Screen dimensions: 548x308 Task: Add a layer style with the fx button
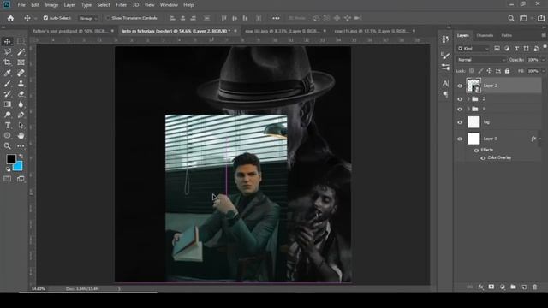pyautogui.click(x=481, y=287)
